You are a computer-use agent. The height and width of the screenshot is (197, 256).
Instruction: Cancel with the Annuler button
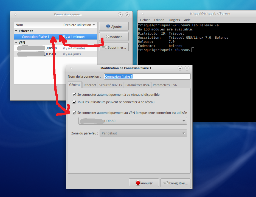tap(144, 183)
